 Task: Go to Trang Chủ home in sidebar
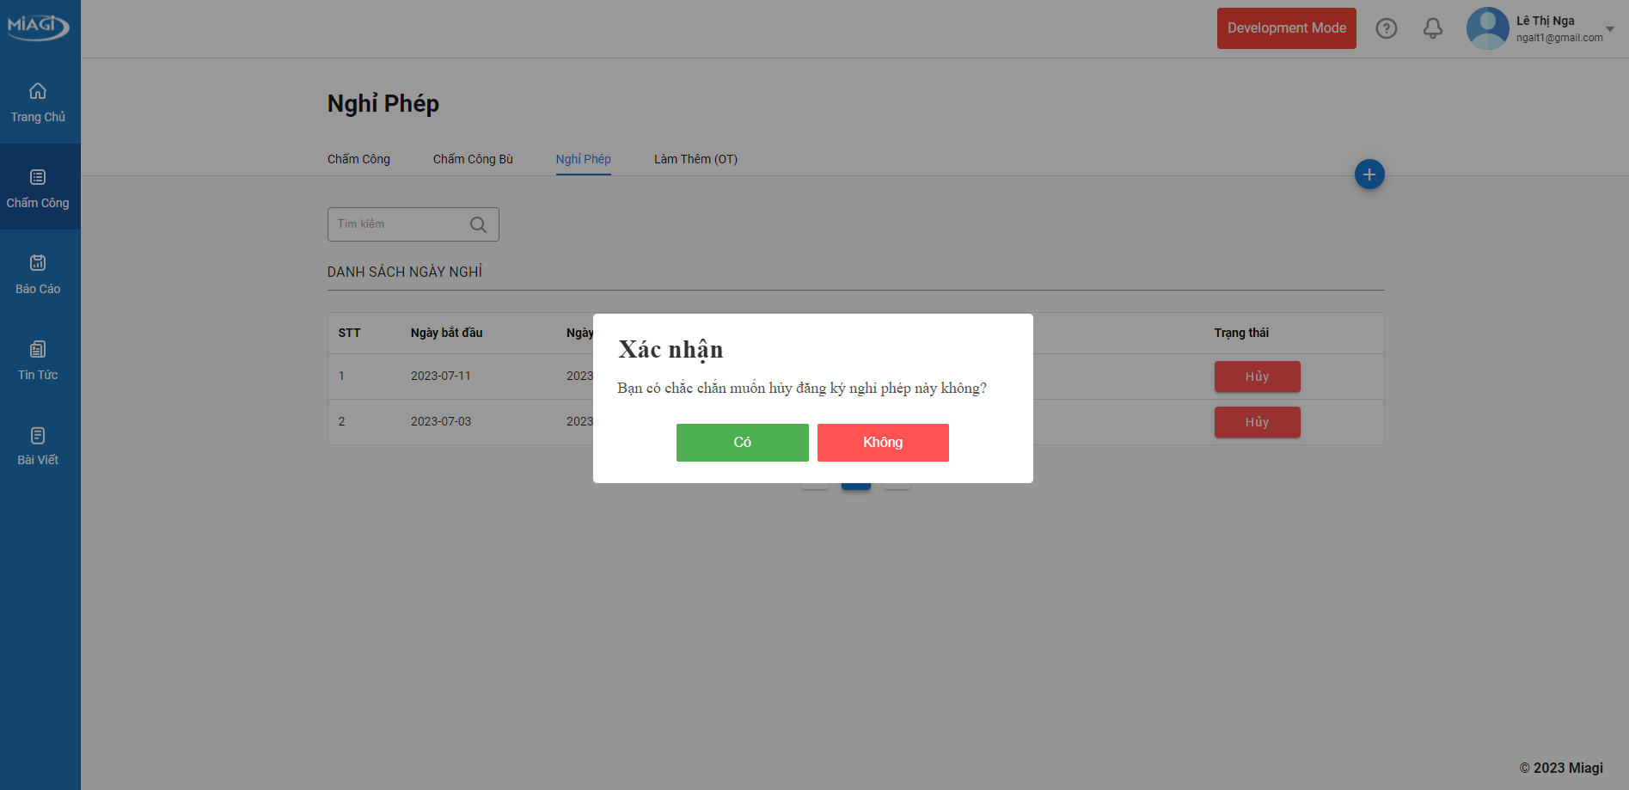[38, 102]
